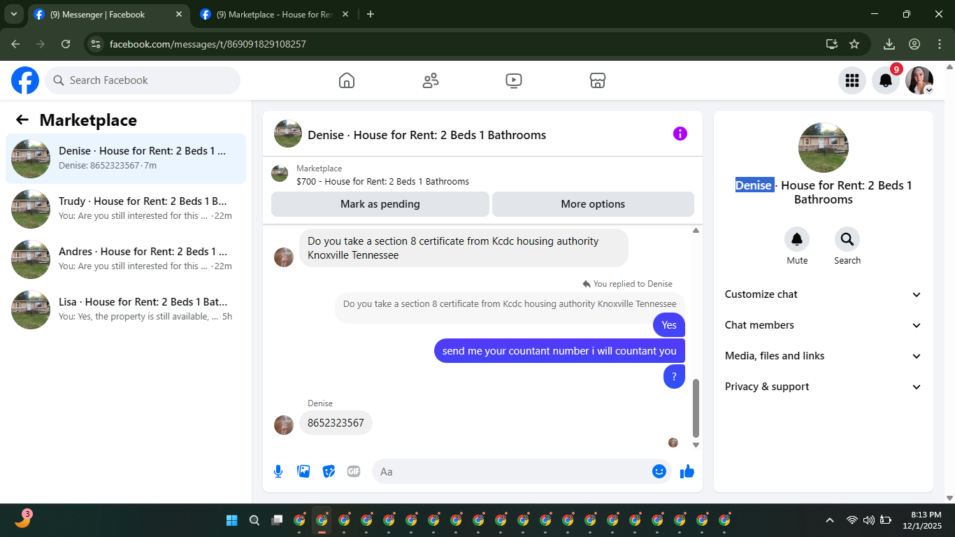This screenshot has width=955, height=537.
Task: Open the Chrome profile icon
Action: click(x=914, y=44)
